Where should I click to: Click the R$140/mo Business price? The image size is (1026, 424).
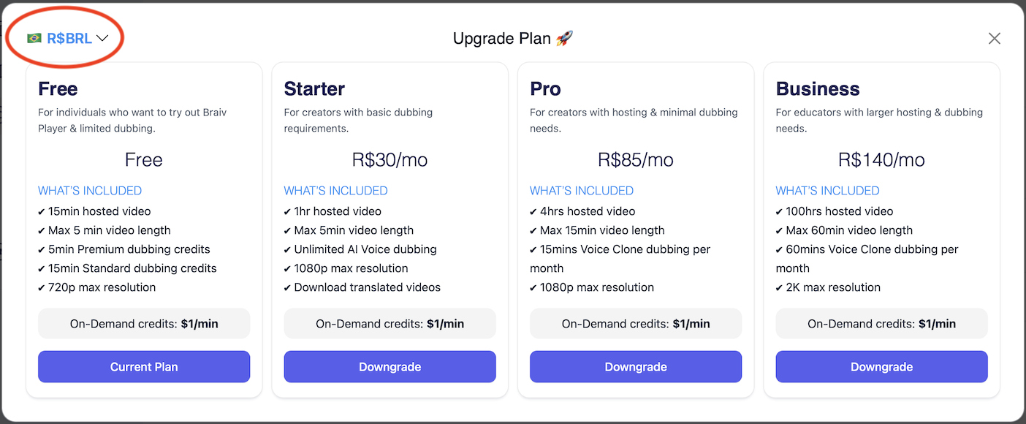pyautogui.click(x=881, y=160)
